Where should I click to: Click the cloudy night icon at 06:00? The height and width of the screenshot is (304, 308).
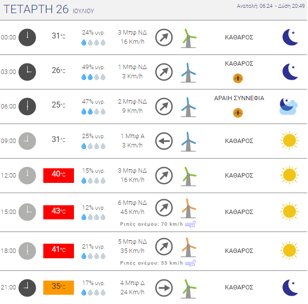(289, 107)
